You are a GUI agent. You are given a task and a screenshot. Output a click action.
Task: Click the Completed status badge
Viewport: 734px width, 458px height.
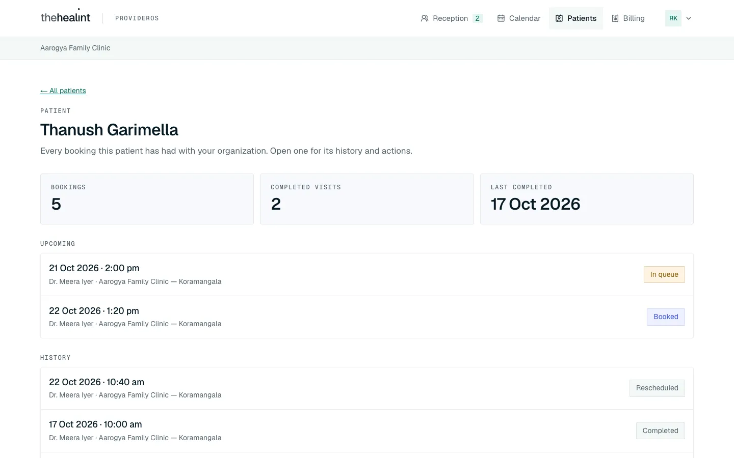pos(660,431)
